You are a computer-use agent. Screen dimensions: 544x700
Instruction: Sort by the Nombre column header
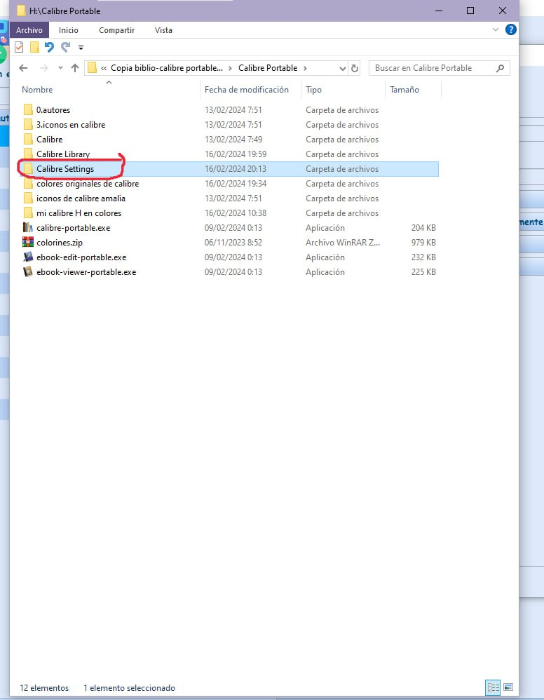click(x=37, y=90)
